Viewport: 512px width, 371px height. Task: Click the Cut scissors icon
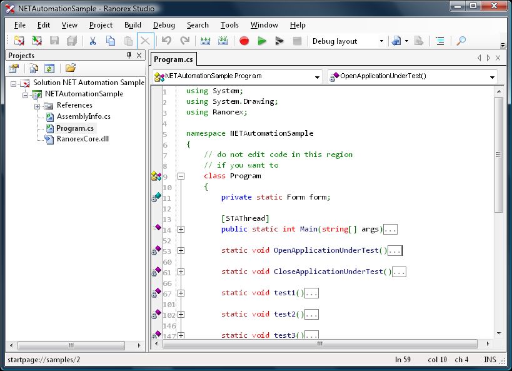(93, 41)
